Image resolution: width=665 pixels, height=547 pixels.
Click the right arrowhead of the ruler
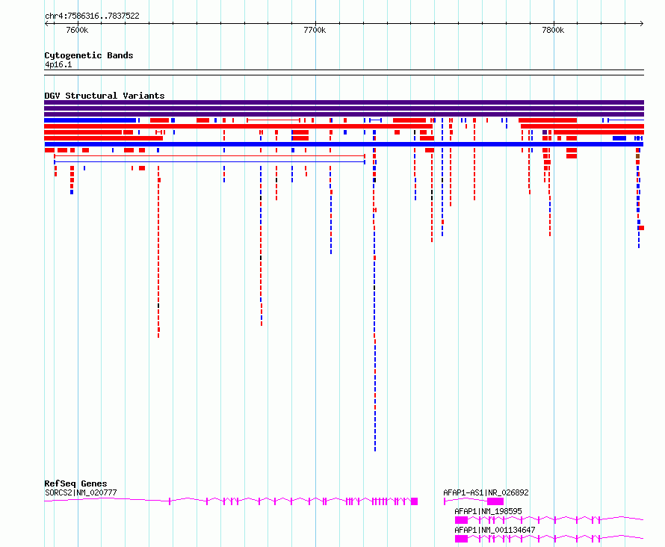(x=642, y=24)
